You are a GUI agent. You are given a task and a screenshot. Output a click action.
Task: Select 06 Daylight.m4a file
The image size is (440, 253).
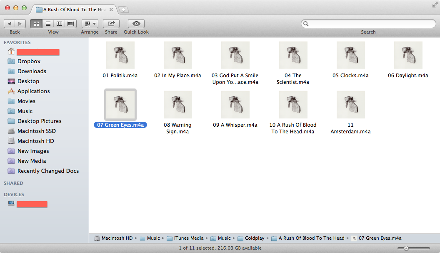click(x=408, y=55)
